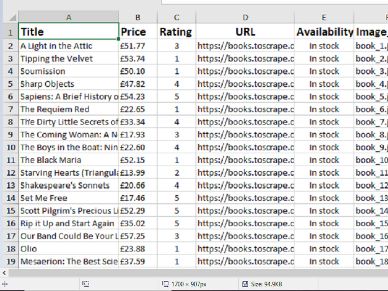Select row 15 header

[x=10, y=211]
